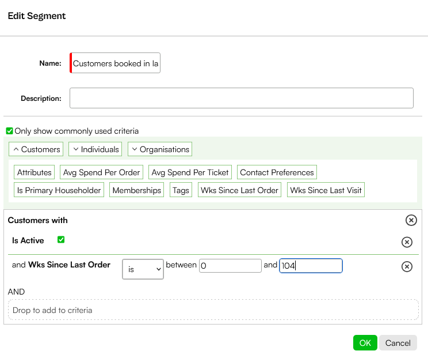428x362 pixels.
Task: Click the Edit Segment dialog title
Action: click(37, 16)
